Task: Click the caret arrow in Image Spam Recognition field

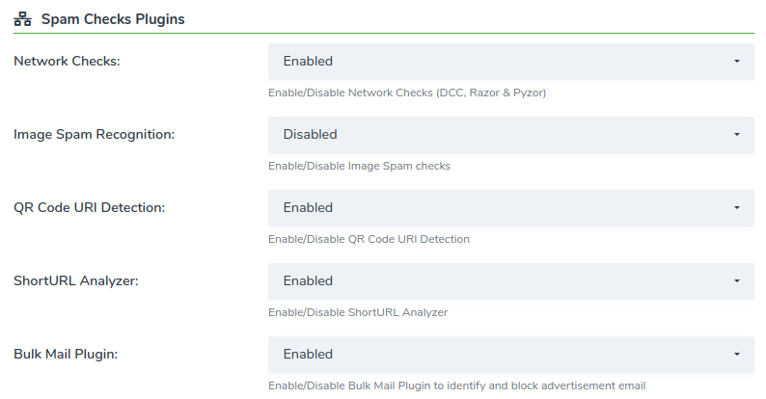Action: (x=737, y=135)
